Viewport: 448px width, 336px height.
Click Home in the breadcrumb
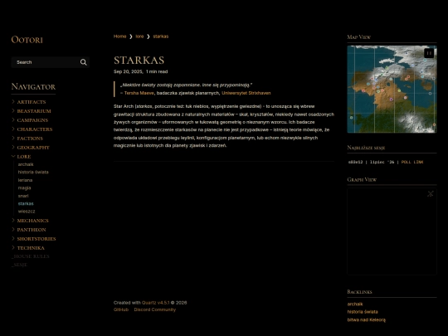pos(119,37)
